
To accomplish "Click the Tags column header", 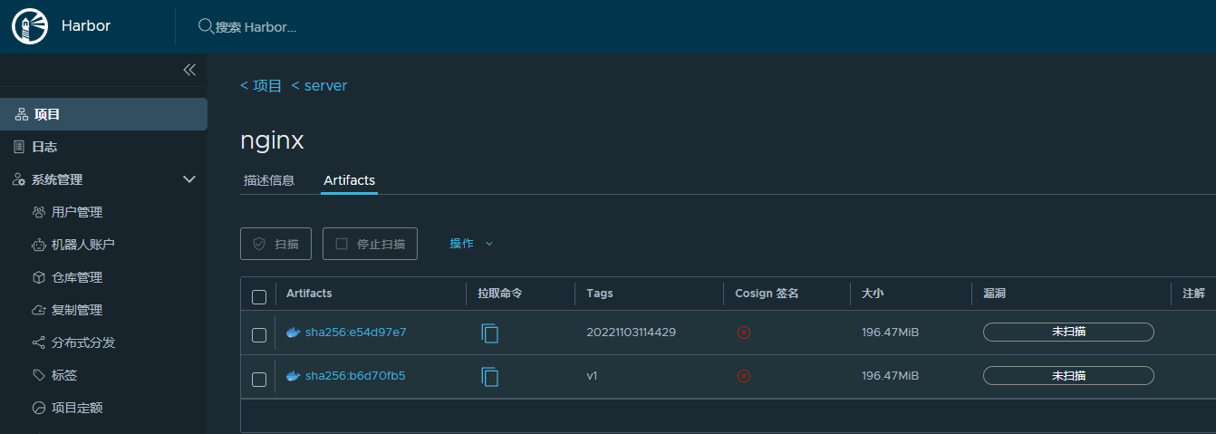I will click(600, 294).
